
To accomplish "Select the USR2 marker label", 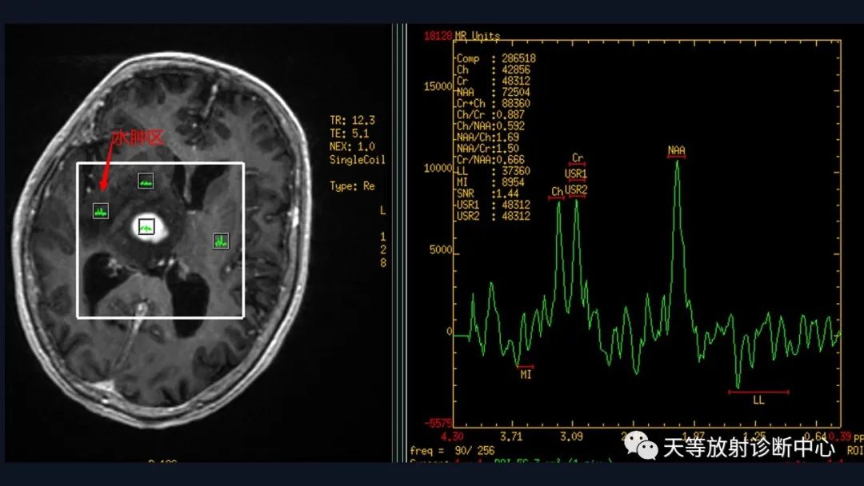I will 576,190.
